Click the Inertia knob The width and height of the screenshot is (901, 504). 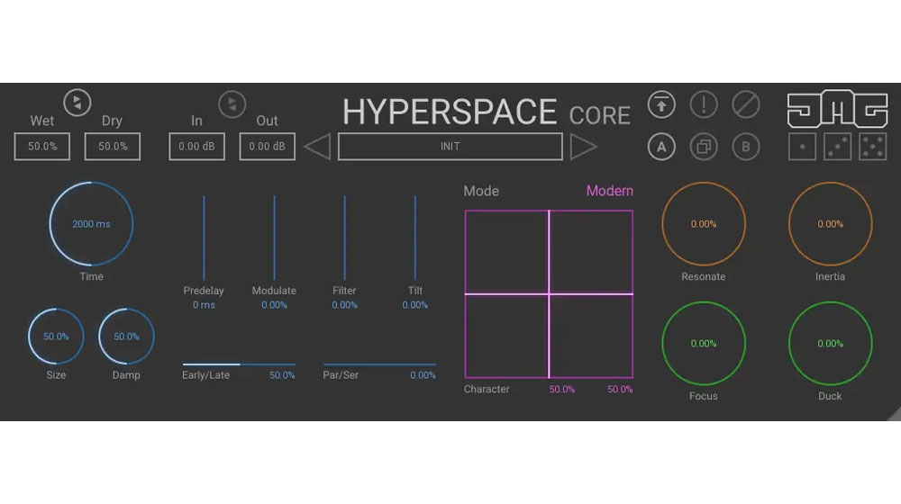pos(831,224)
